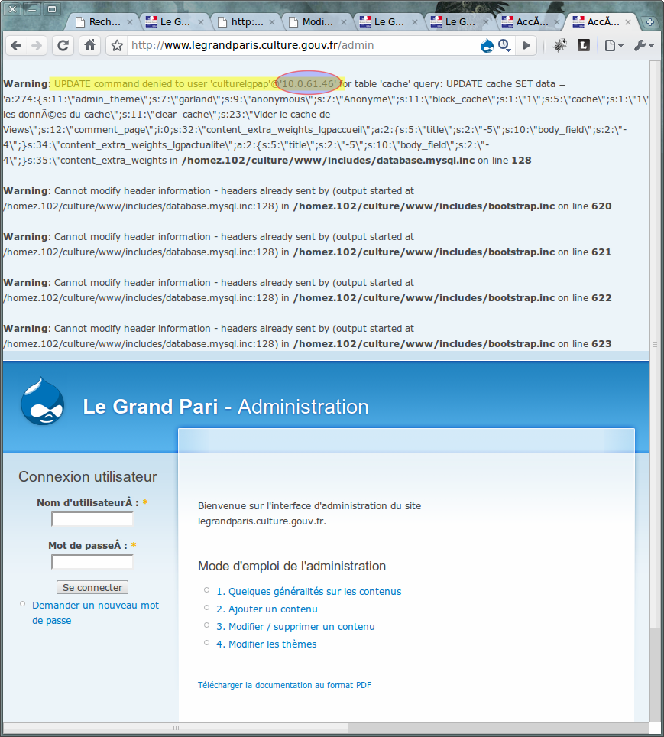The height and width of the screenshot is (737, 664).
Task: Focus the address bar showing legrandparis.culture.gouv.fr/admin
Action: pyautogui.click(x=301, y=45)
